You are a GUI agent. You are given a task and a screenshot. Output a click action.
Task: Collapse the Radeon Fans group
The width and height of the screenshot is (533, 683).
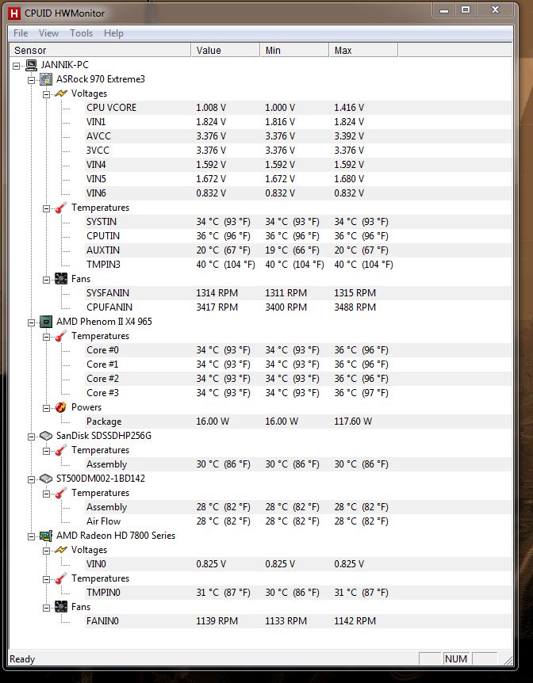pyautogui.click(x=46, y=608)
